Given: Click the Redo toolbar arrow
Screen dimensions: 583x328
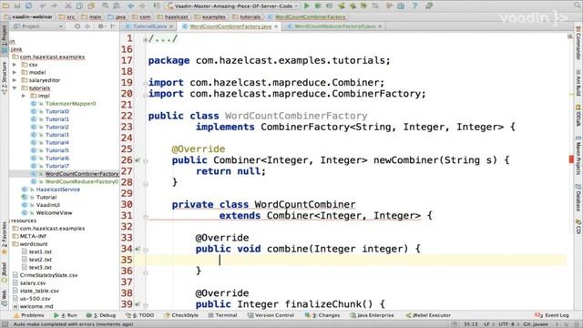Looking at the screenshot, I should pyautogui.click(x=55, y=6).
